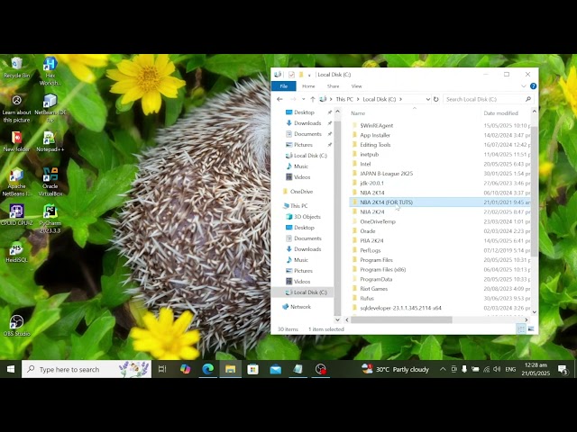Launch OBS Studio from the desktop

pos(16,326)
